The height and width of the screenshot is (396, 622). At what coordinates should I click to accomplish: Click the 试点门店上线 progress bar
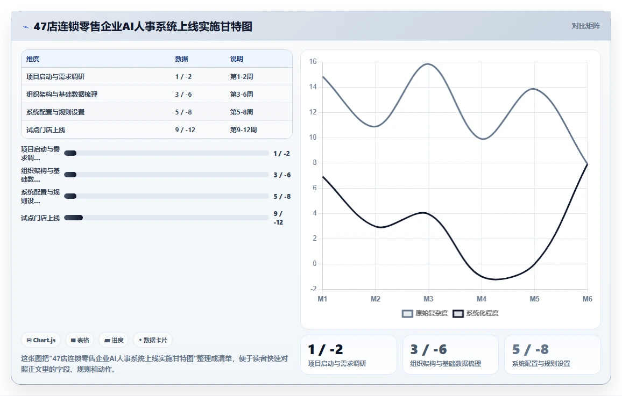click(x=166, y=218)
